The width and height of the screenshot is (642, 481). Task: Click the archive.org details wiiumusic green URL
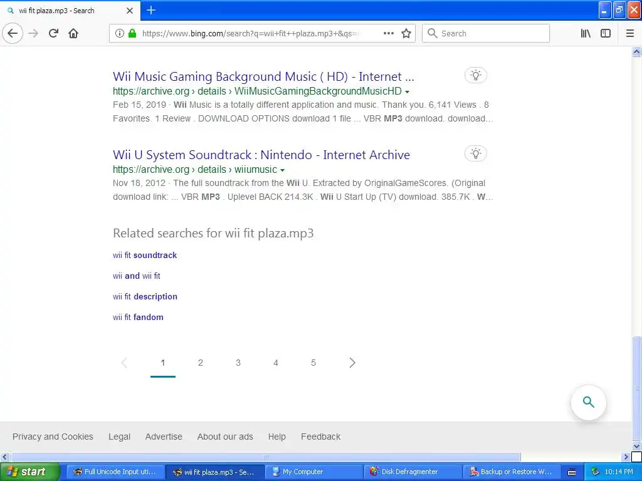(195, 169)
